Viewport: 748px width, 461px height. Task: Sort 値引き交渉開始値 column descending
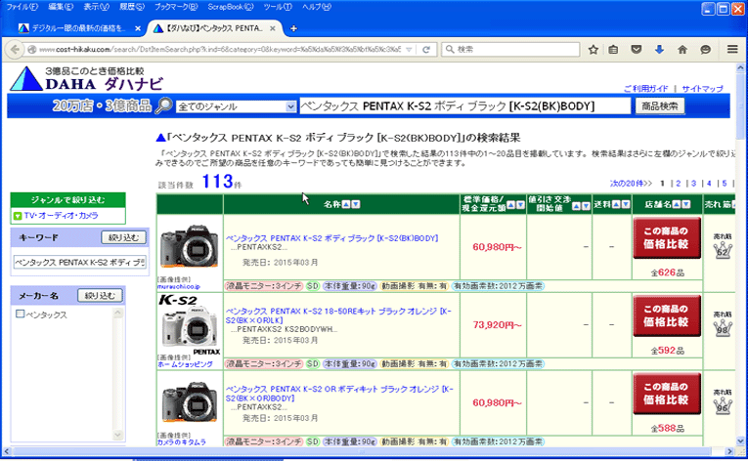586,206
